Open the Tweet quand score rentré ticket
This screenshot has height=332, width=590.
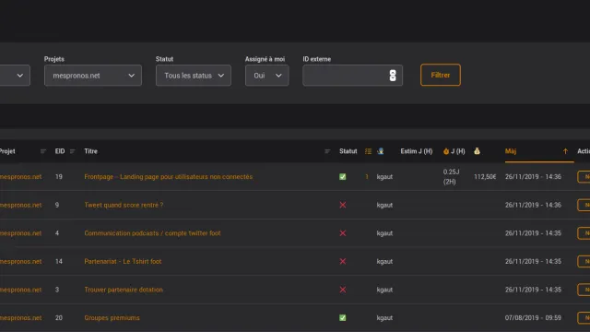pos(124,205)
